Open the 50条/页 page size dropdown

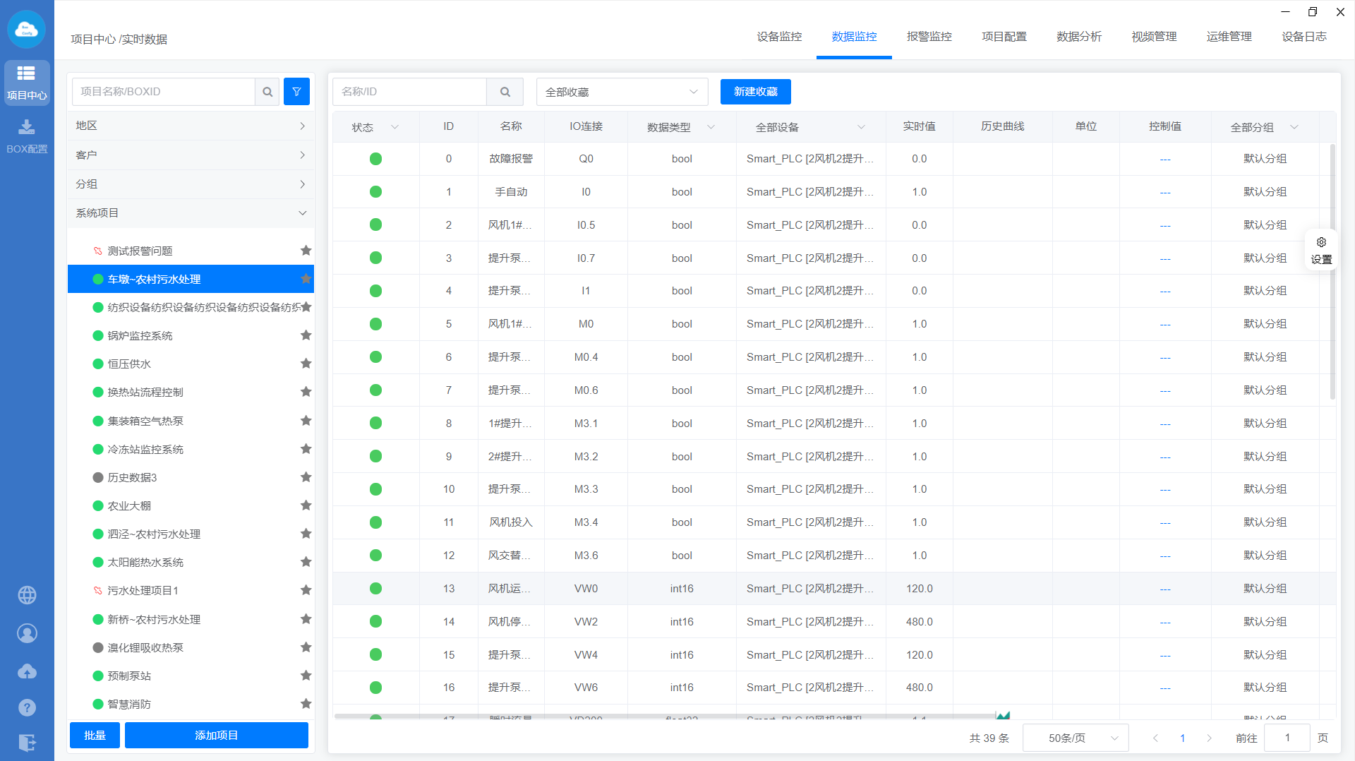(x=1075, y=738)
